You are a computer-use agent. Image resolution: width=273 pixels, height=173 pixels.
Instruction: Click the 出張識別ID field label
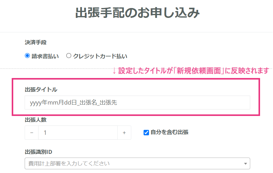(x=38, y=152)
